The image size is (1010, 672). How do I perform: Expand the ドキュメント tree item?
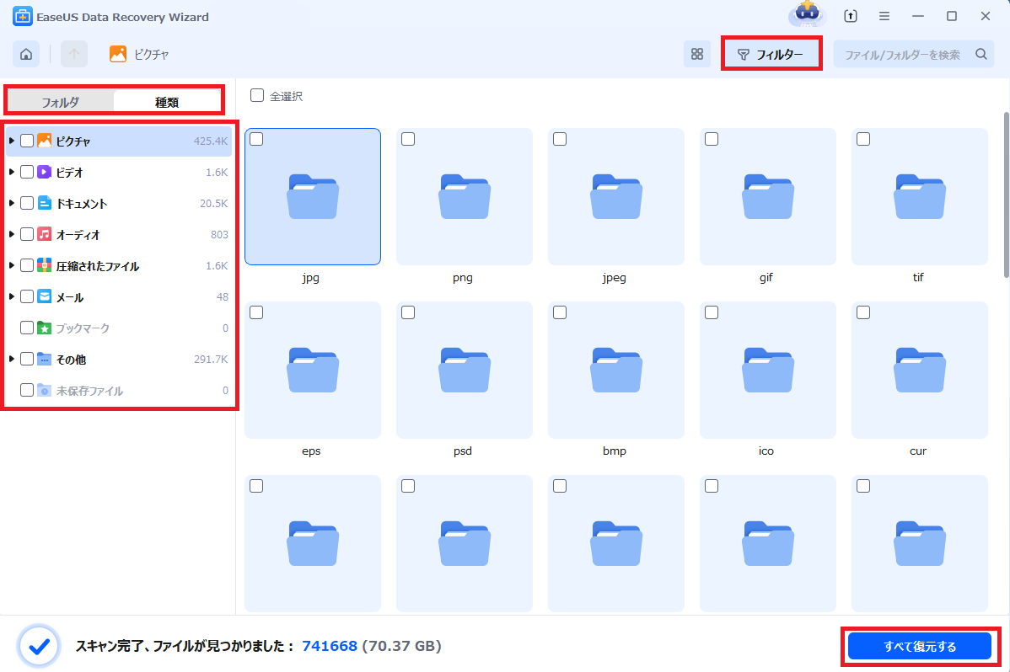point(10,203)
